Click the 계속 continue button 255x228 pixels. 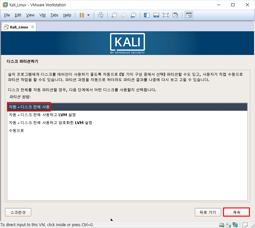coord(236,212)
